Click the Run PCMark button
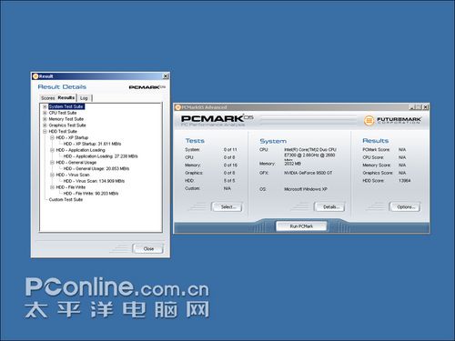 point(301,226)
